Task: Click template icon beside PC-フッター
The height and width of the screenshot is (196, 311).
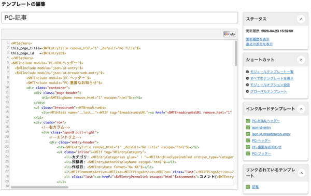Action: click(248, 153)
